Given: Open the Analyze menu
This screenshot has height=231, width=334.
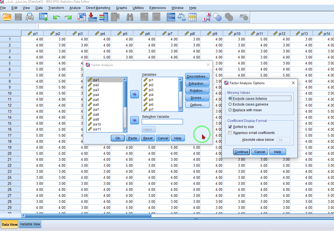Looking at the screenshot, I should coord(75,8).
